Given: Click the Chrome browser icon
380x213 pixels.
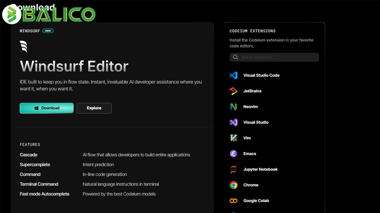Looking at the screenshot, I should tap(233, 185).
